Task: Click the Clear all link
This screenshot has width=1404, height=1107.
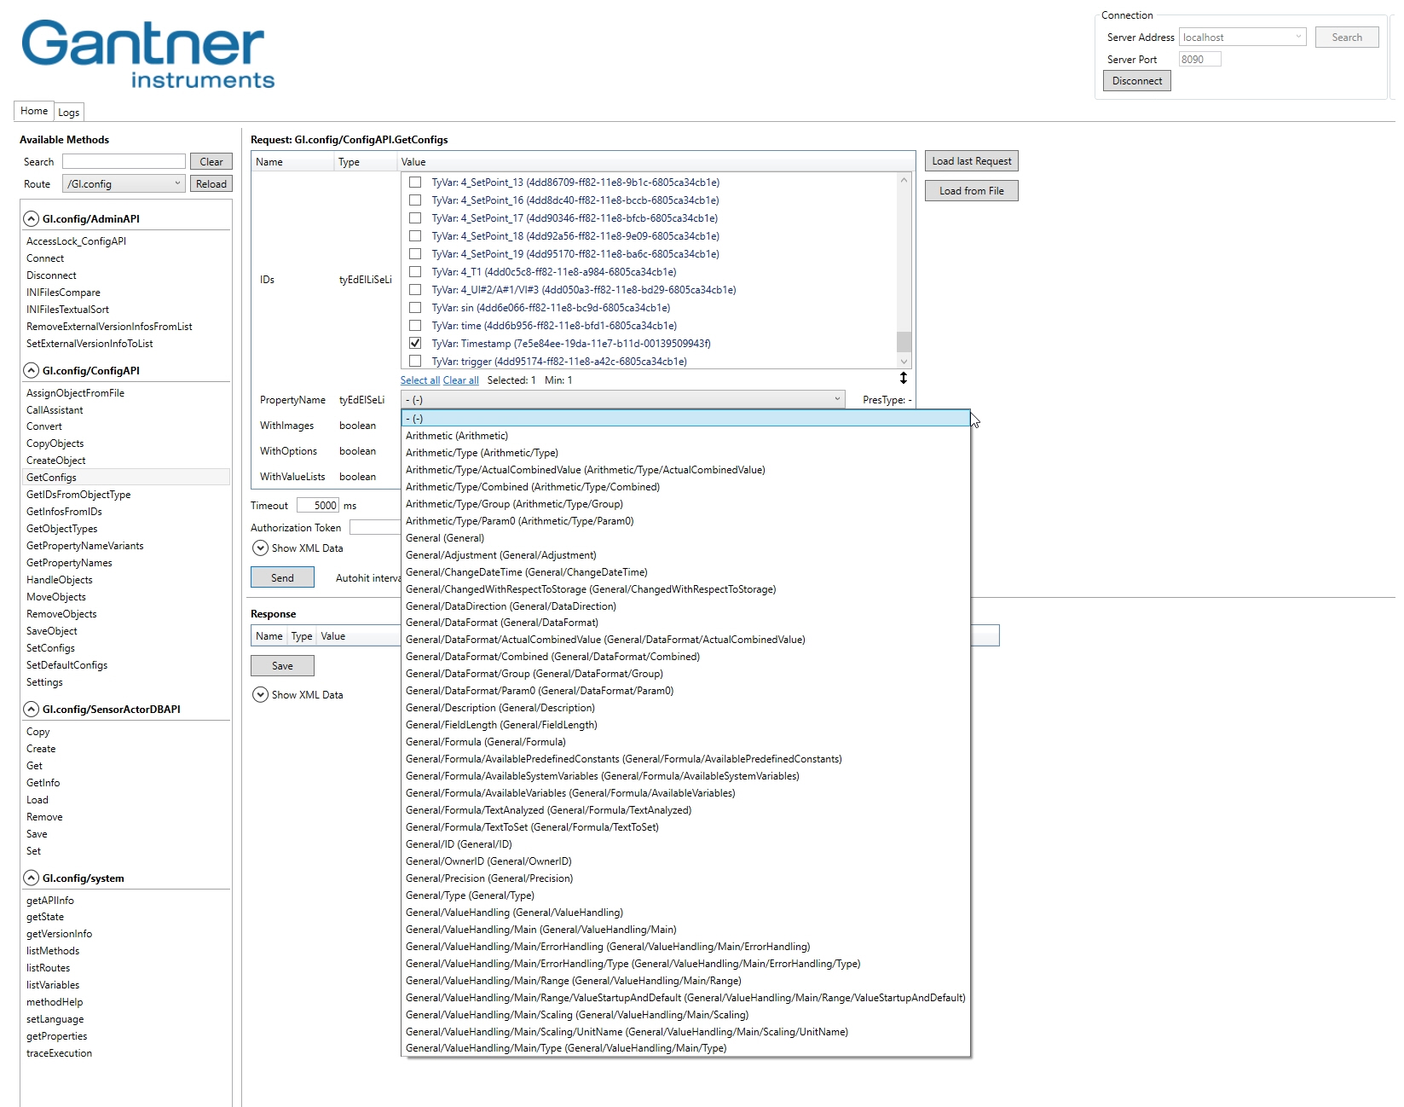Action: pos(460,380)
